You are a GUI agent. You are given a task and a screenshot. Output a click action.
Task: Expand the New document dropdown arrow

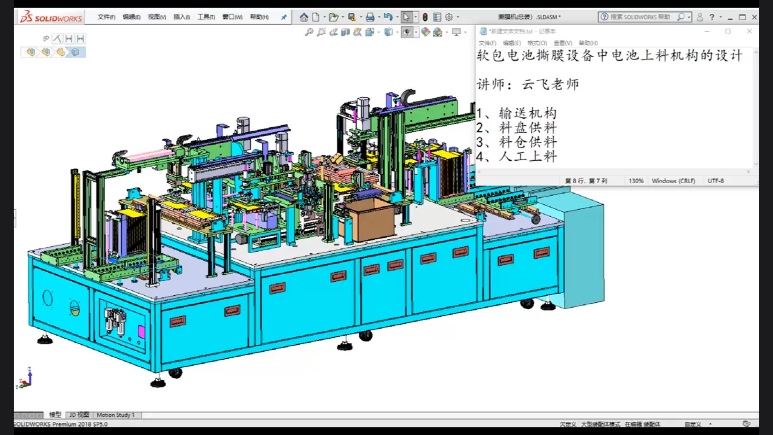[324, 17]
